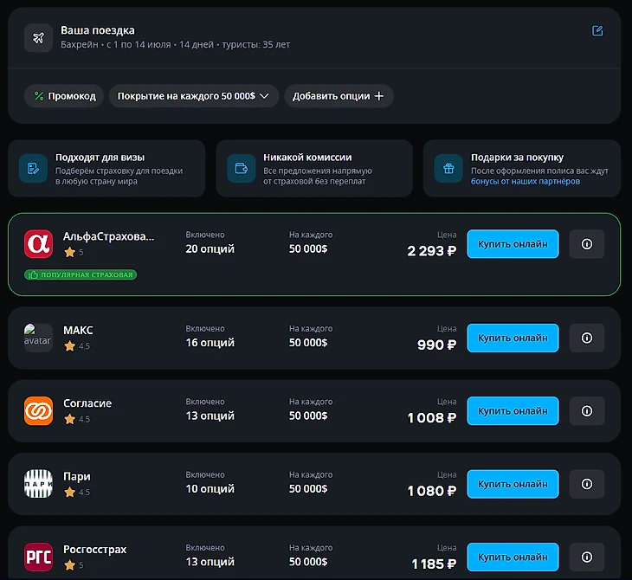Open the Добавить опции expander
The width and height of the screenshot is (632, 580).
(339, 96)
